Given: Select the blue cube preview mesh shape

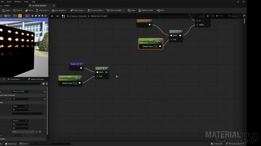Looking at the screenshot, I should (39, 16).
